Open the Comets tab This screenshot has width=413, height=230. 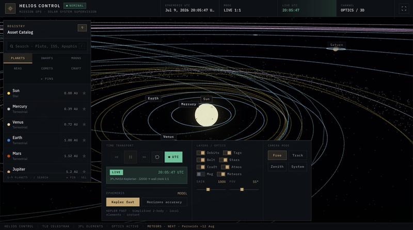[47, 69]
